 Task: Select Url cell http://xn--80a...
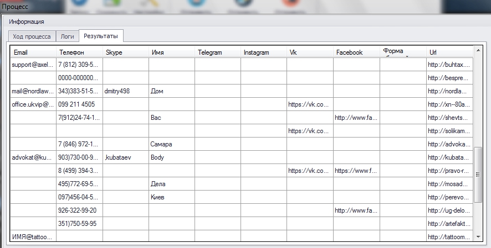tap(449, 104)
